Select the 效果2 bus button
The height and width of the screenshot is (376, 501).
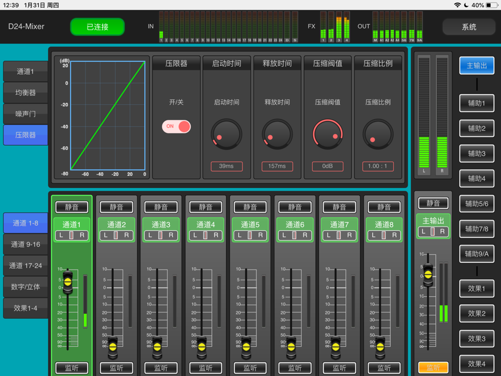pyautogui.click(x=476, y=313)
